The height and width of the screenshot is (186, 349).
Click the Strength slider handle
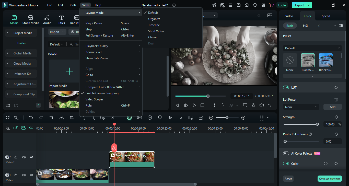pyautogui.click(x=317, y=124)
